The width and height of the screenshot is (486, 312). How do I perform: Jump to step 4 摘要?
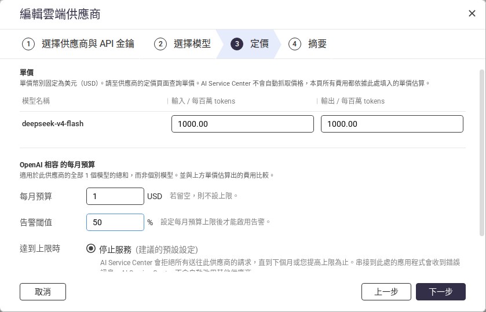tap(308, 44)
